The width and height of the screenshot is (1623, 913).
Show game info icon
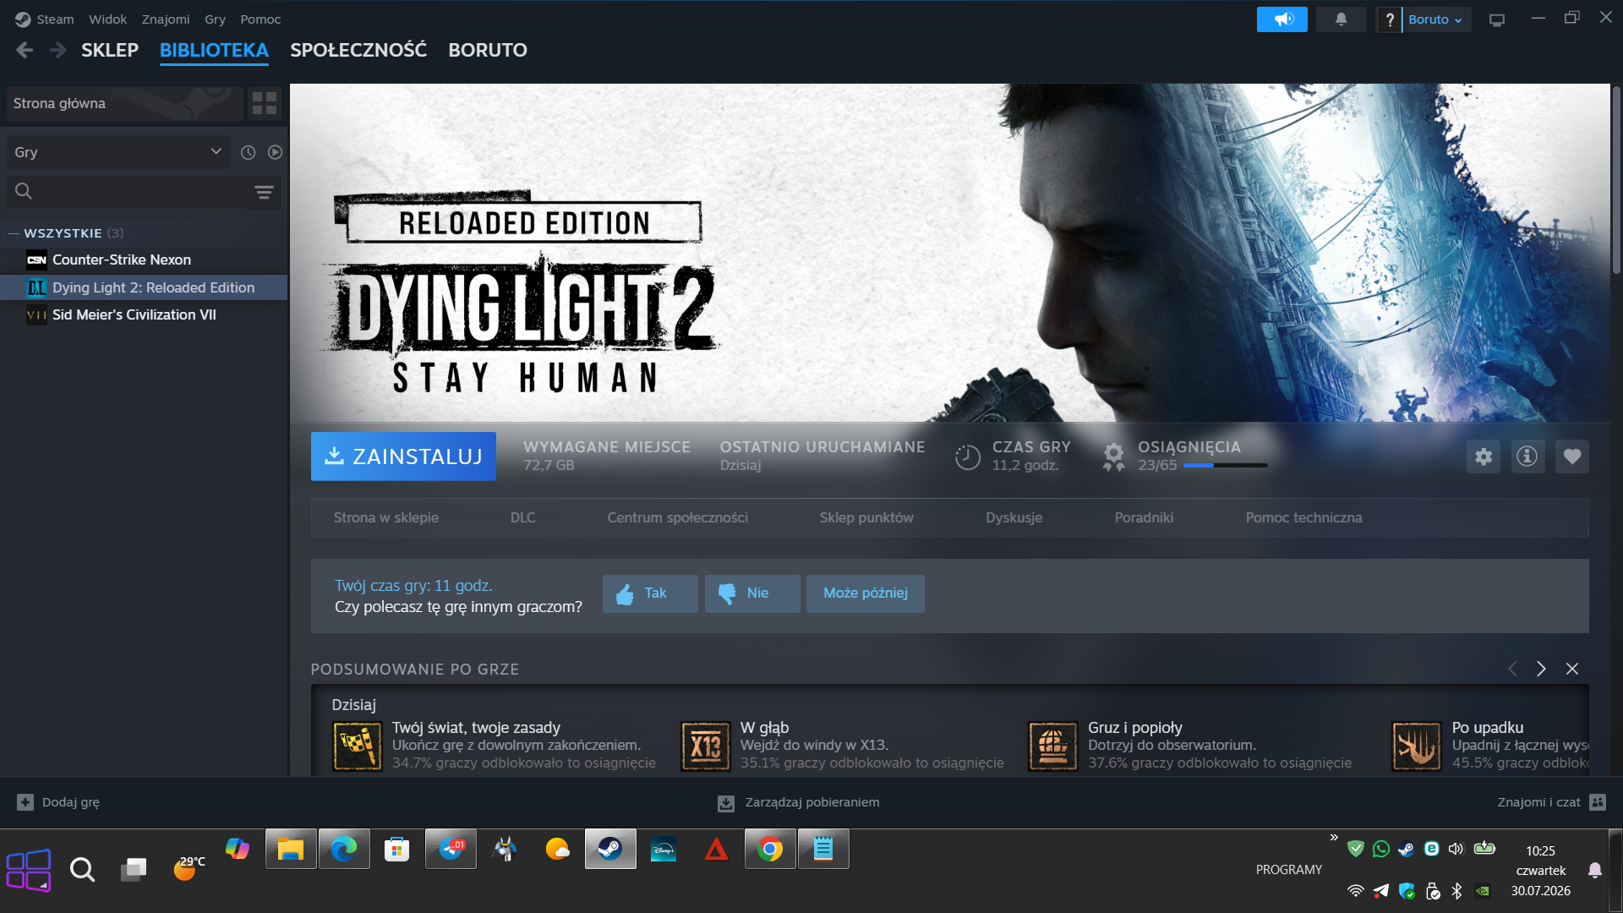(1527, 456)
